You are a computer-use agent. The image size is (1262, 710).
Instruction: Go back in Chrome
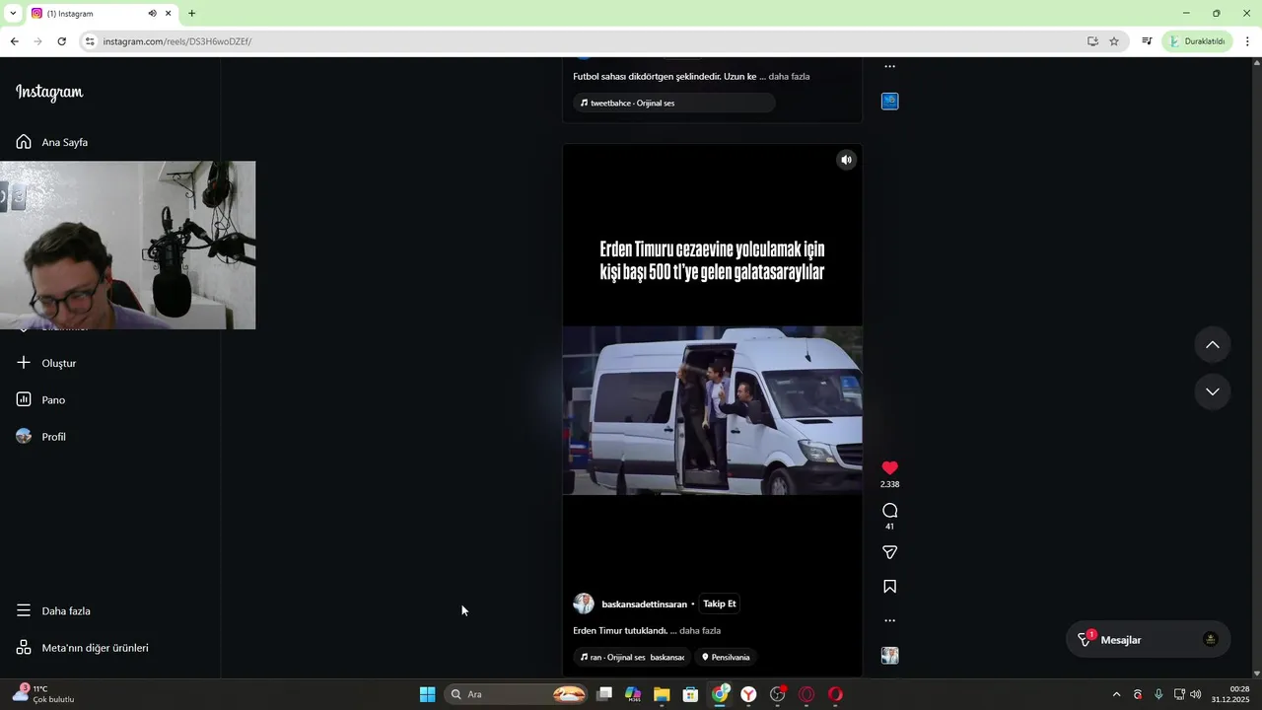point(14,41)
